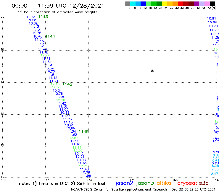This screenshot has height=192, width=219.
Task: Click the 10.70 wave height value
Action: [51, 71]
